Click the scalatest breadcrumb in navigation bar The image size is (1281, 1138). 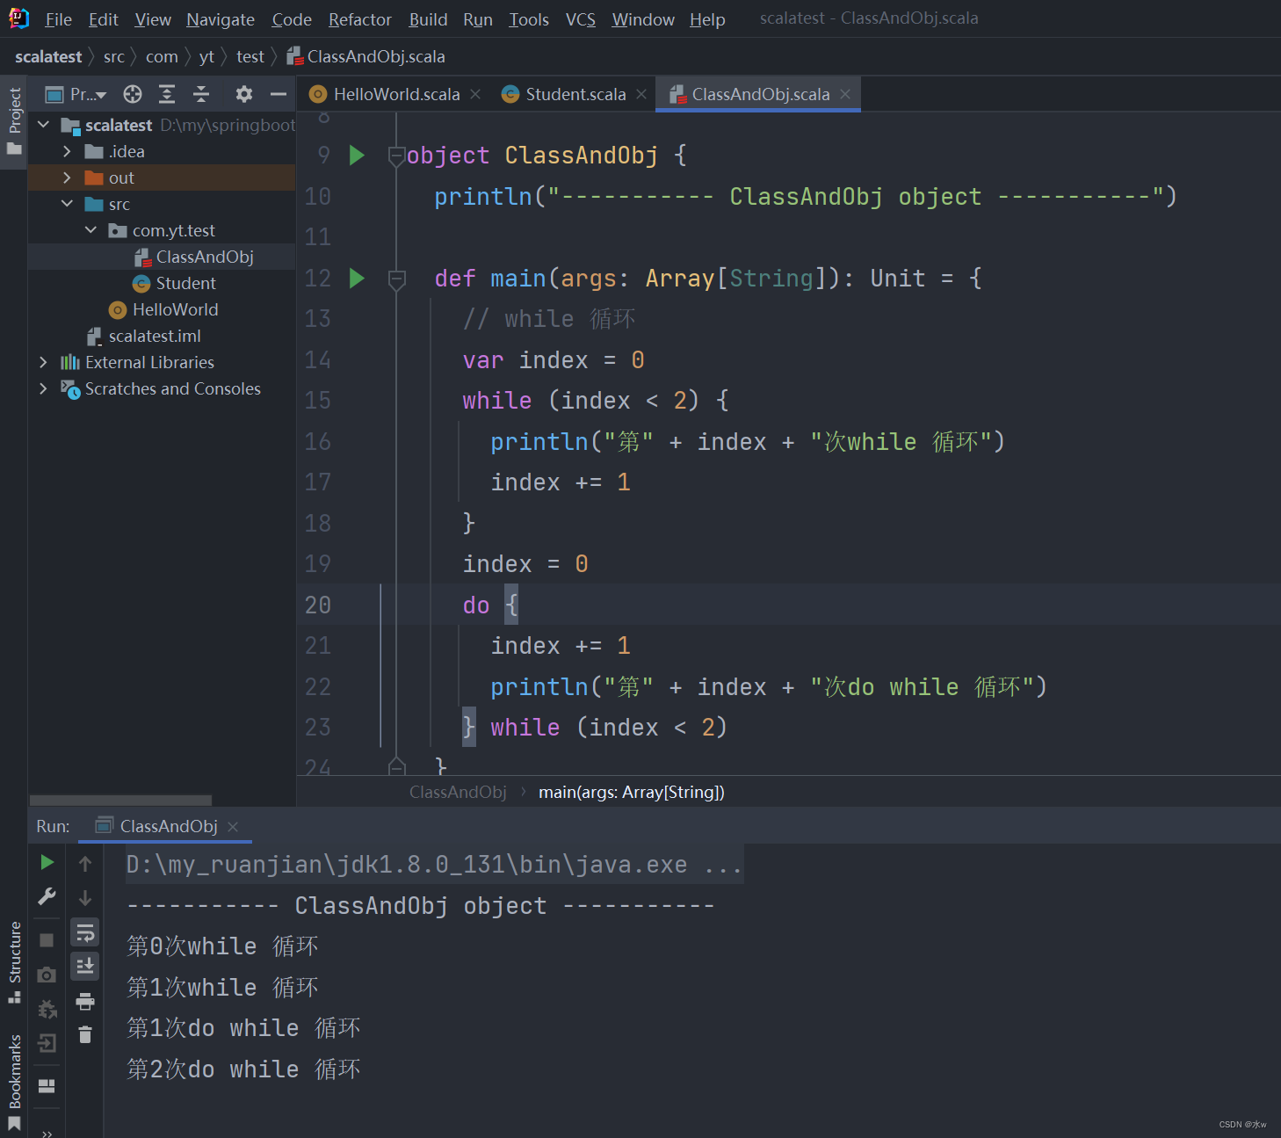pyautogui.click(x=48, y=57)
